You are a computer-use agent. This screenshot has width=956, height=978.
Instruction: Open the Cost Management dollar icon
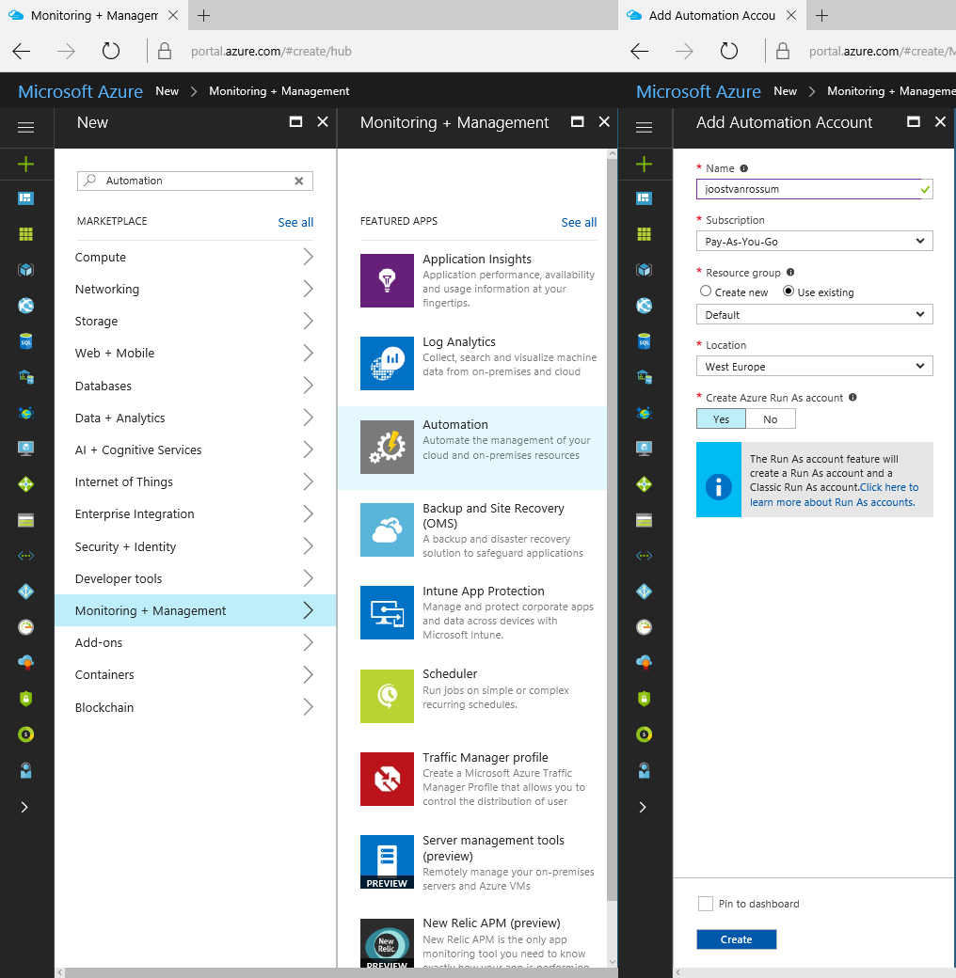[25, 734]
